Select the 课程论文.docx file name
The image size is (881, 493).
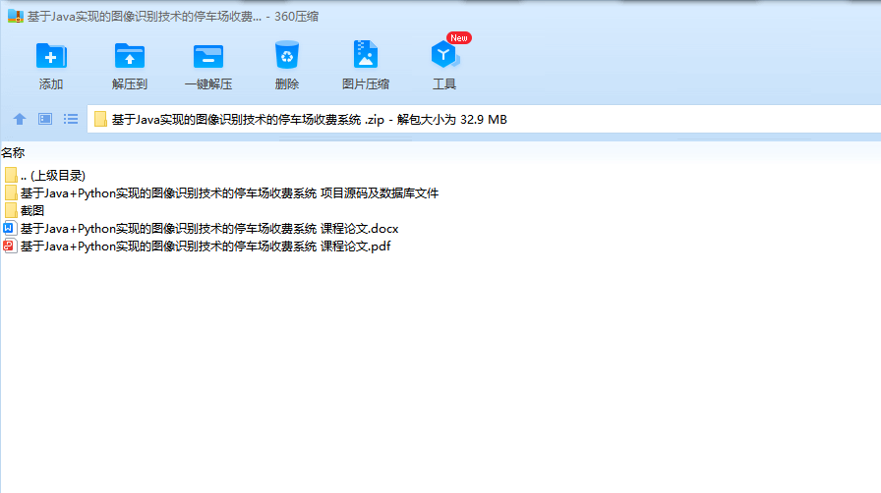[209, 229]
